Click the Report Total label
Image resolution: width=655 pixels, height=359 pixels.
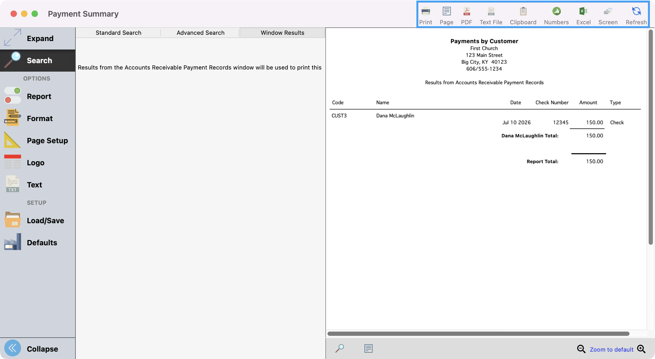[x=542, y=161]
